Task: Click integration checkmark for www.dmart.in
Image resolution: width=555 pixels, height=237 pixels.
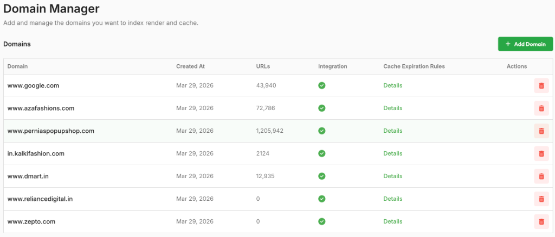Action: (322, 176)
